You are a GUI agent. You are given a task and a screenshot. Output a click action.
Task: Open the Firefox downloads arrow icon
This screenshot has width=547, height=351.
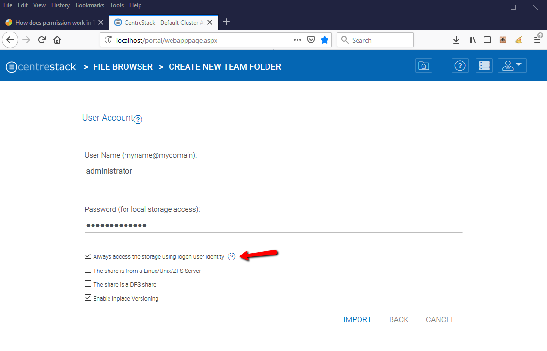(456, 40)
